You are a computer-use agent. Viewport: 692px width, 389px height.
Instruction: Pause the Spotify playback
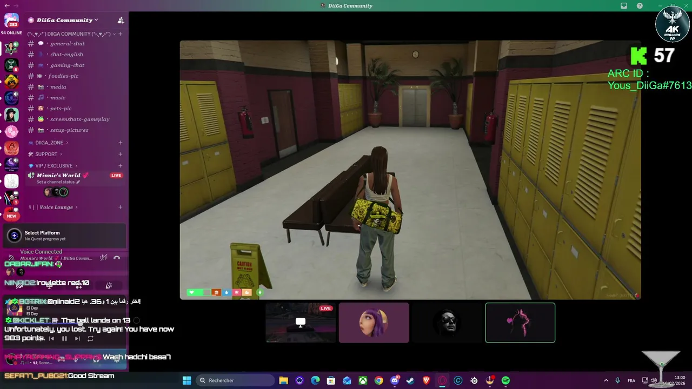coord(64,339)
